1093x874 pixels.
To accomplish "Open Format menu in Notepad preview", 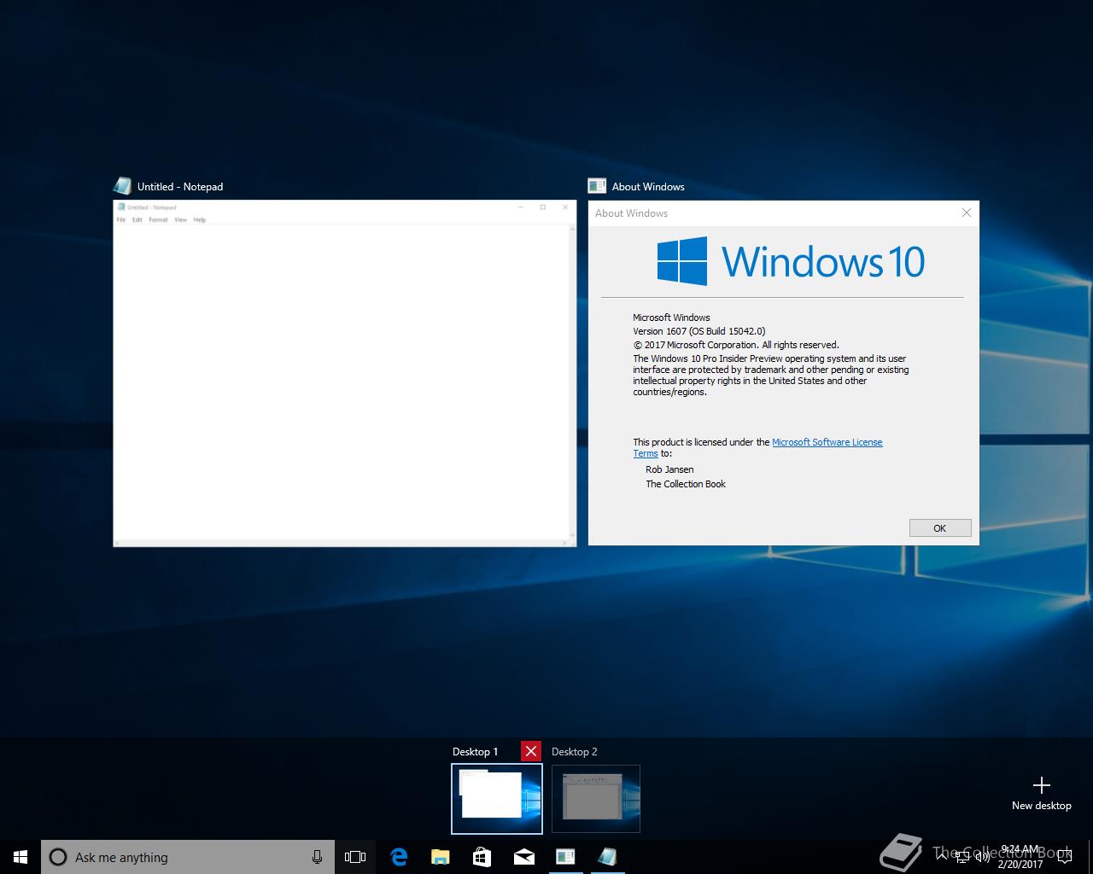I will point(158,220).
